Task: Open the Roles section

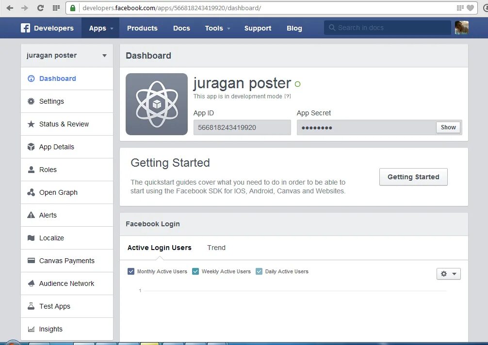Action: 67,170
